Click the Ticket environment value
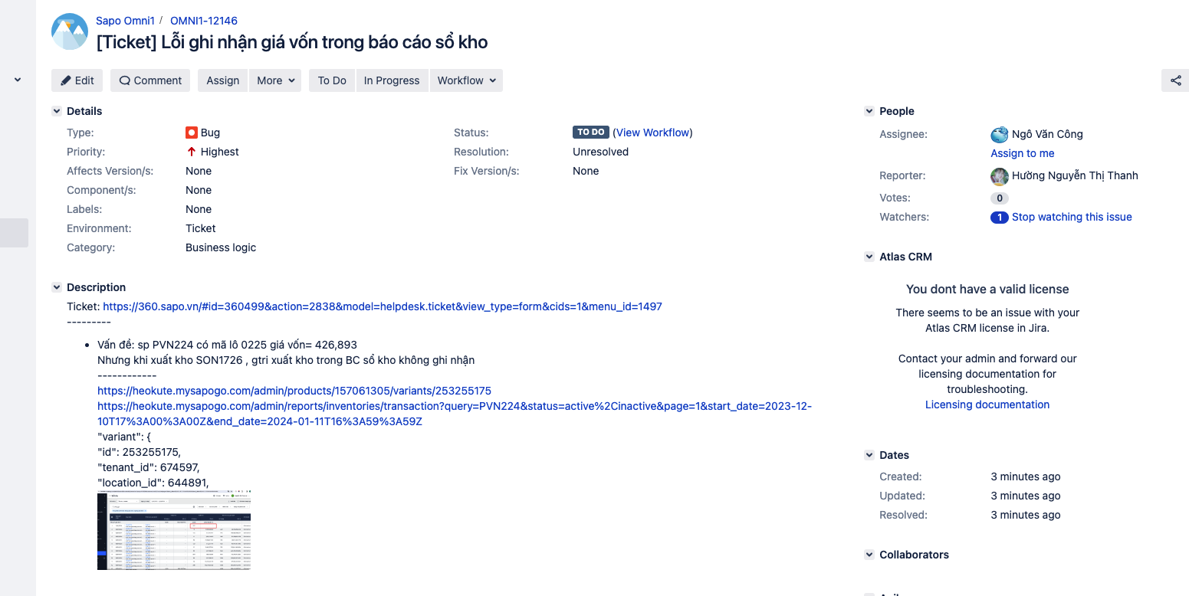Viewport: 1189px width, 596px height. [x=201, y=228]
